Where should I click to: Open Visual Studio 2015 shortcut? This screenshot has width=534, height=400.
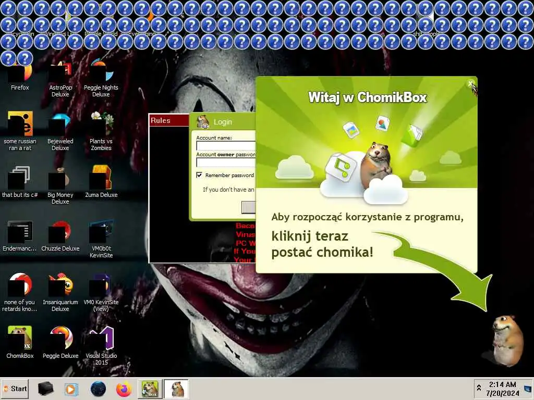[101, 346]
